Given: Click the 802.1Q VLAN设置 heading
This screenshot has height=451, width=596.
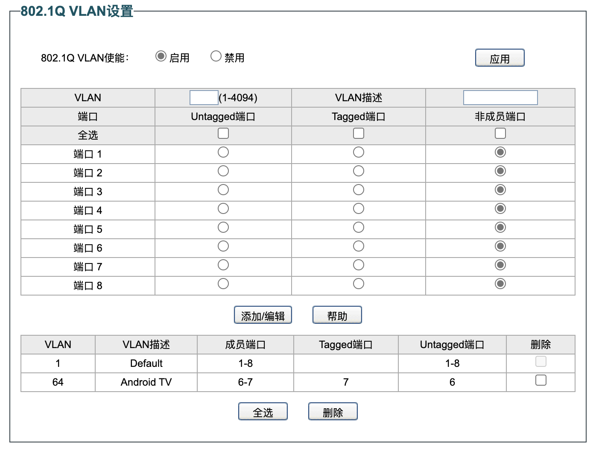Looking at the screenshot, I should pyautogui.click(x=77, y=11).
